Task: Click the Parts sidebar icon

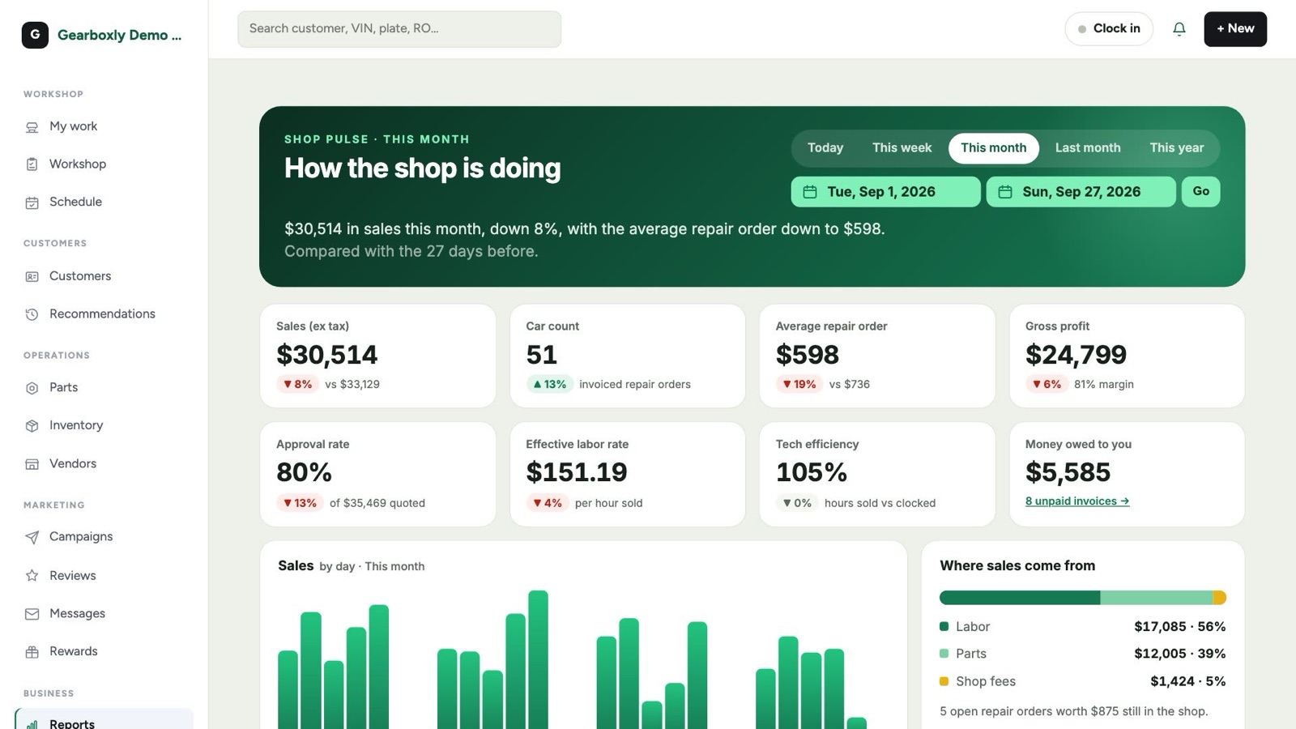Action: coord(32,388)
